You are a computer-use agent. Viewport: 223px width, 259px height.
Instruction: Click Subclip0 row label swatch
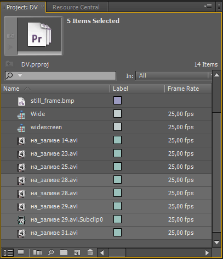[117, 219]
